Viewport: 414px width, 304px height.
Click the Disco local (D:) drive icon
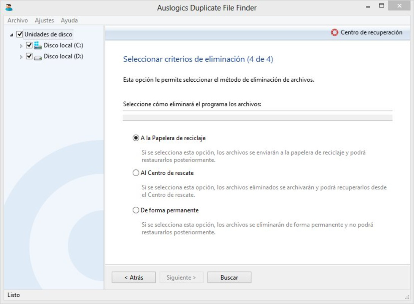point(38,57)
